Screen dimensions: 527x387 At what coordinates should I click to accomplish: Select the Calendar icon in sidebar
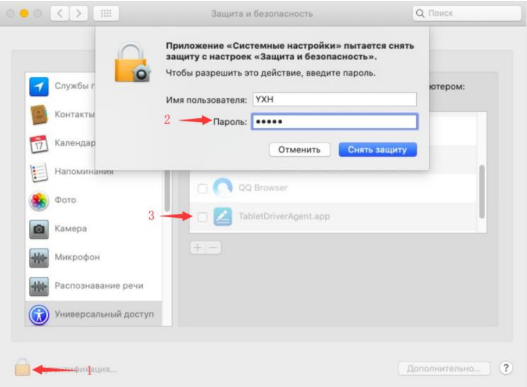click(x=39, y=144)
